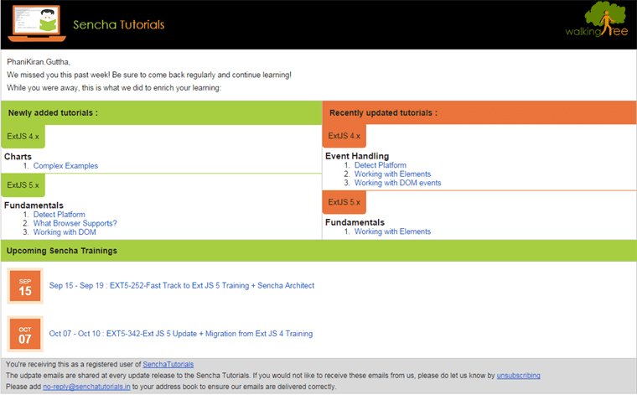
Task: Click the Walking Tree logo
Action: tap(597, 19)
